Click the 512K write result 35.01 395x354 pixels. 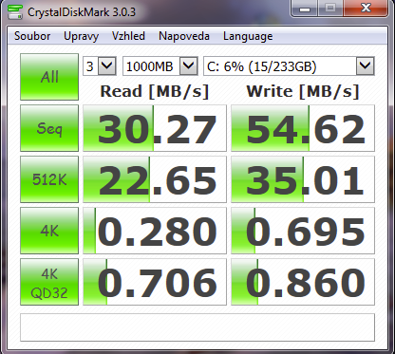(303, 179)
